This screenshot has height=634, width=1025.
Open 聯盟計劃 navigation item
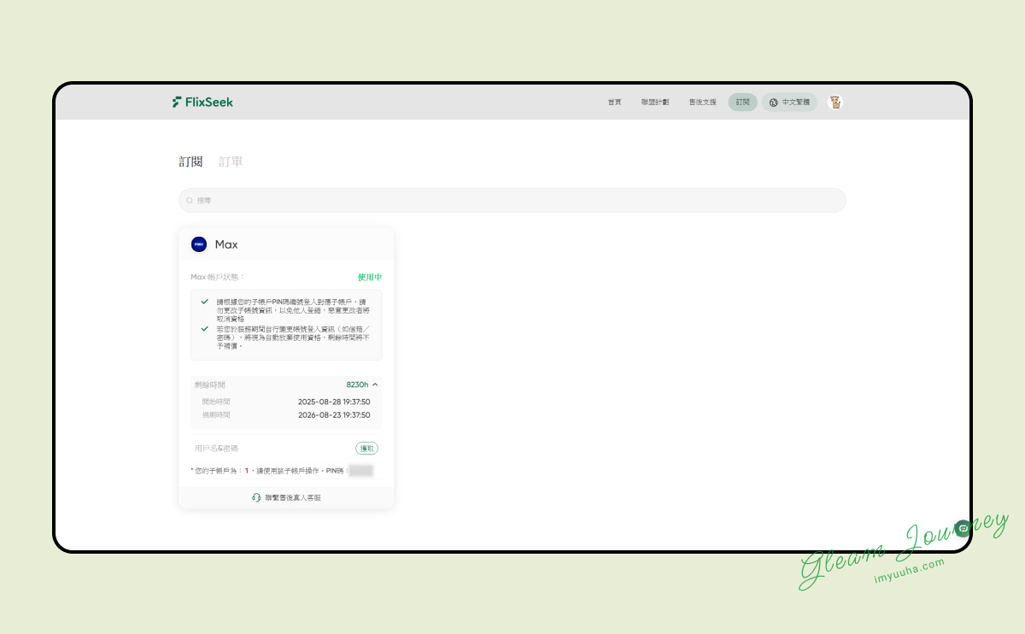[655, 103]
